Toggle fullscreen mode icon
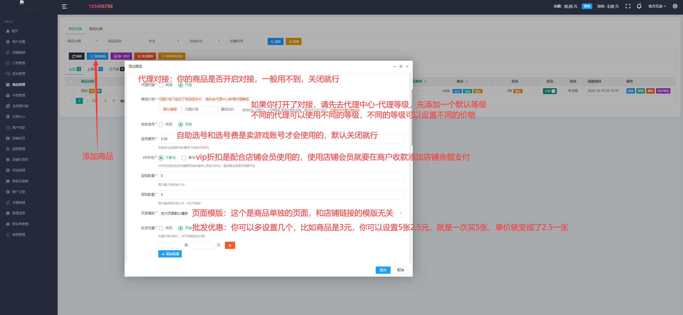 coord(628,6)
